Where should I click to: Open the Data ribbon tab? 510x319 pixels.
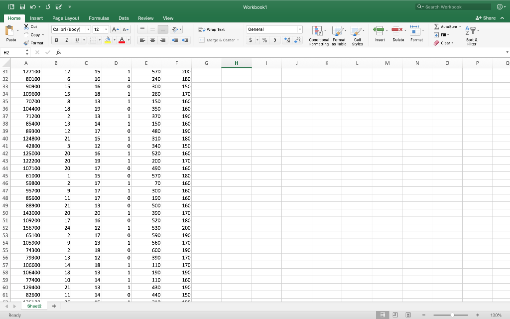[124, 18]
